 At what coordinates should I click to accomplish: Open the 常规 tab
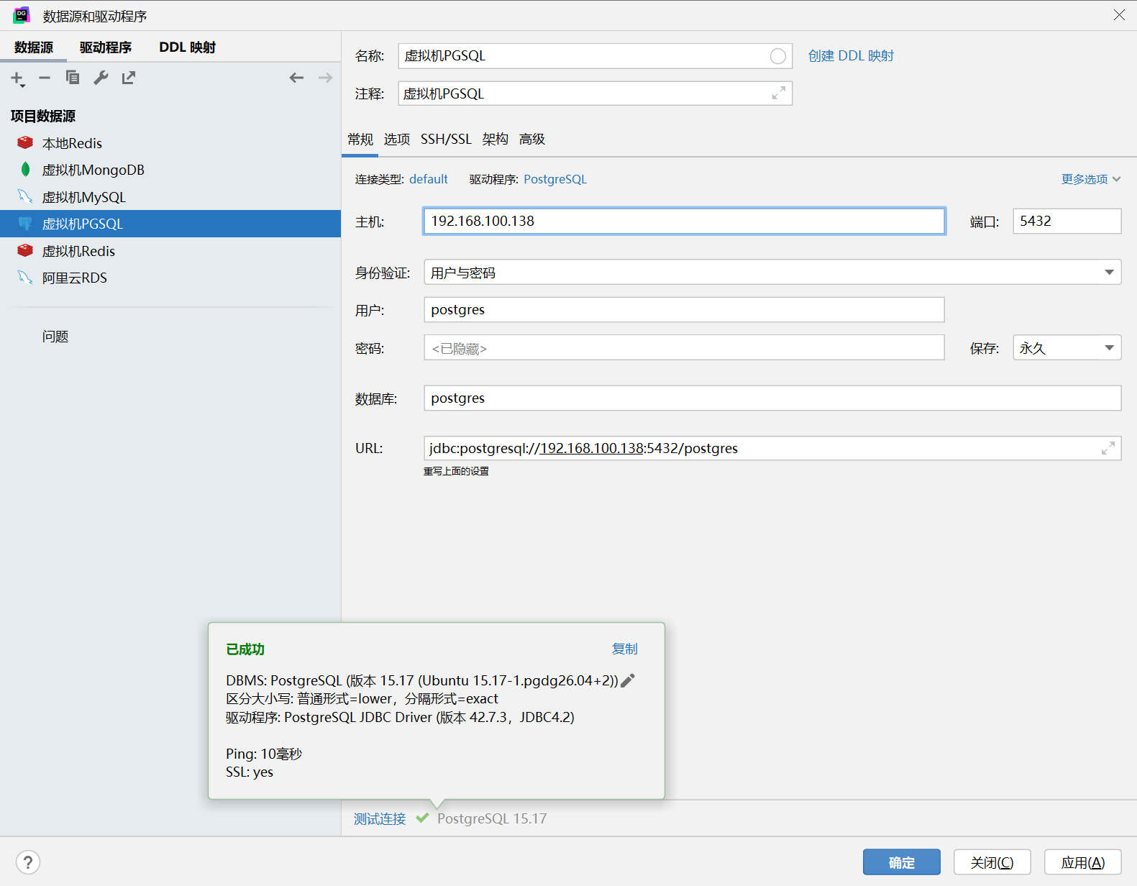click(x=360, y=140)
